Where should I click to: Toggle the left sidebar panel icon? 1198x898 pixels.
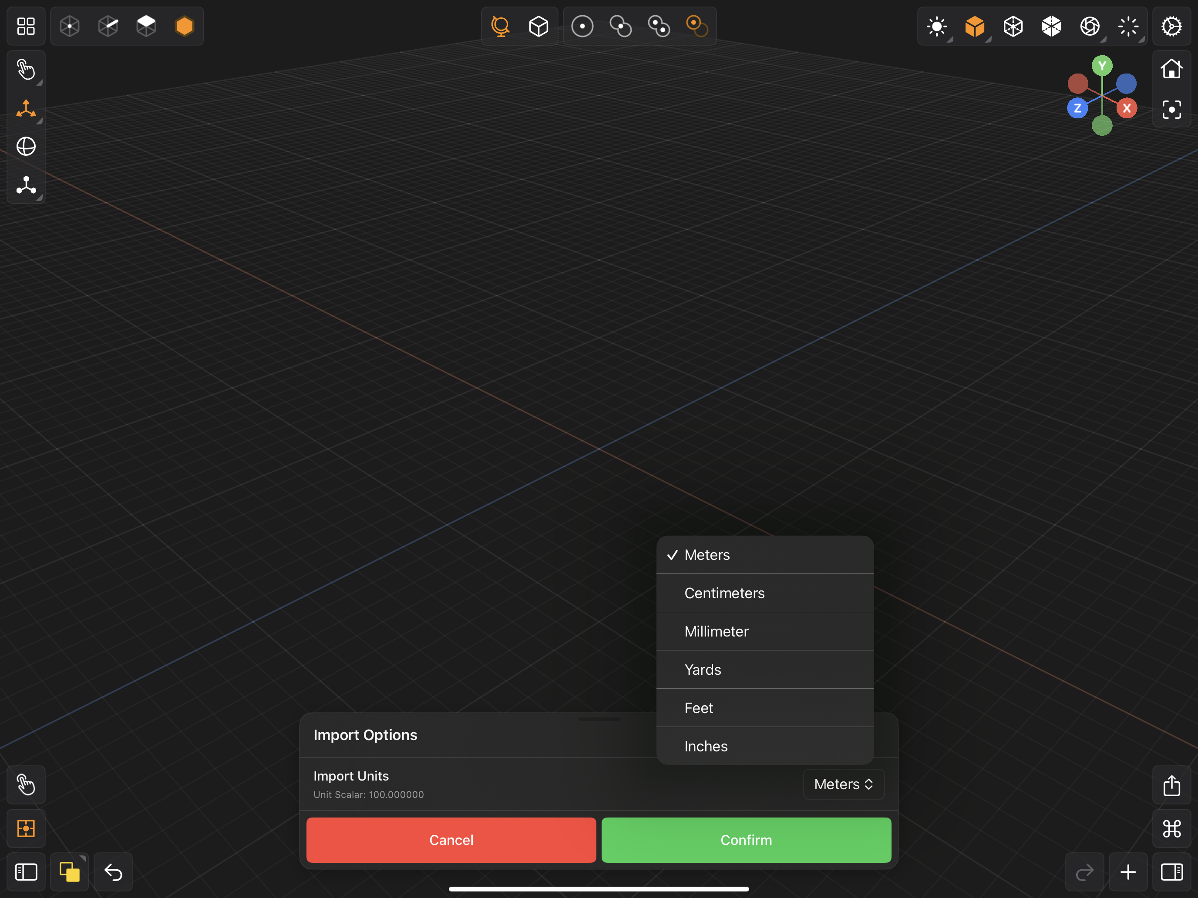click(26, 872)
